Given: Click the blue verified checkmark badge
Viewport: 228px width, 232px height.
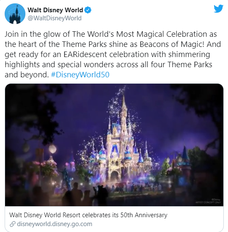Looking at the screenshot, I should click(88, 10).
